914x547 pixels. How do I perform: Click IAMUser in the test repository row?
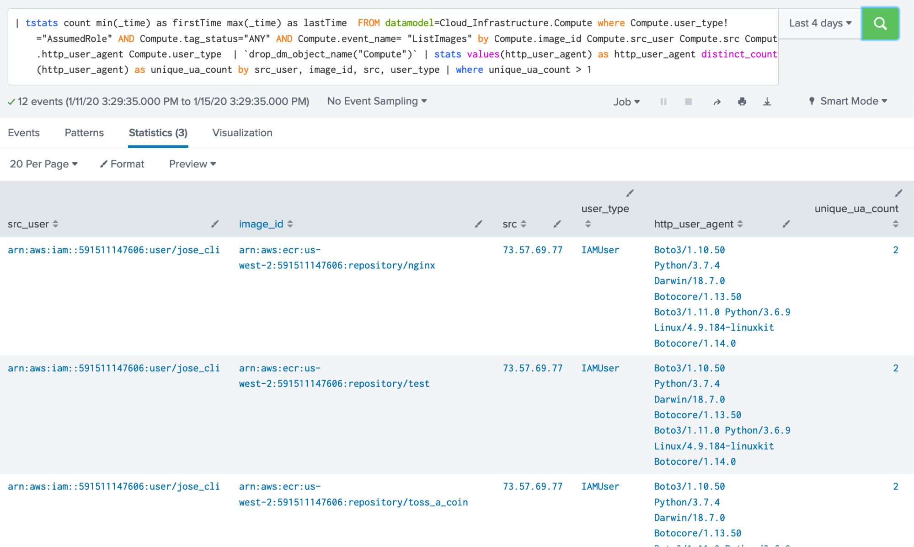600,368
